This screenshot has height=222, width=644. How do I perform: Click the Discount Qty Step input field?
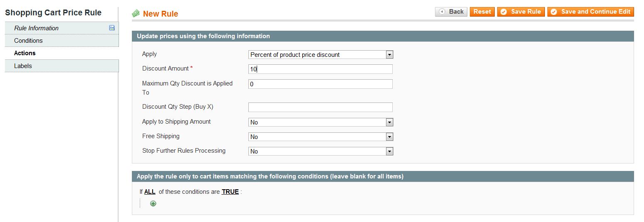320,107
